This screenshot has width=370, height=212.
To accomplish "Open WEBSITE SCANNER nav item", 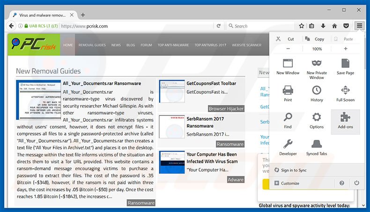I will click(x=246, y=45).
